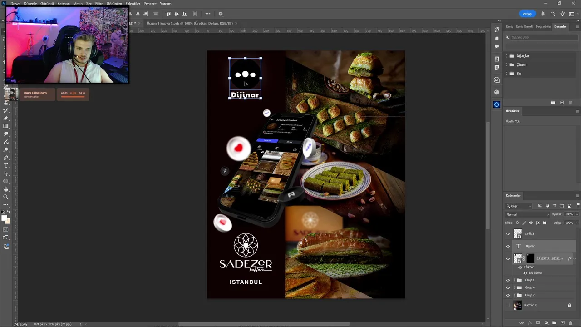Select the Eraser tool

point(6,118)
